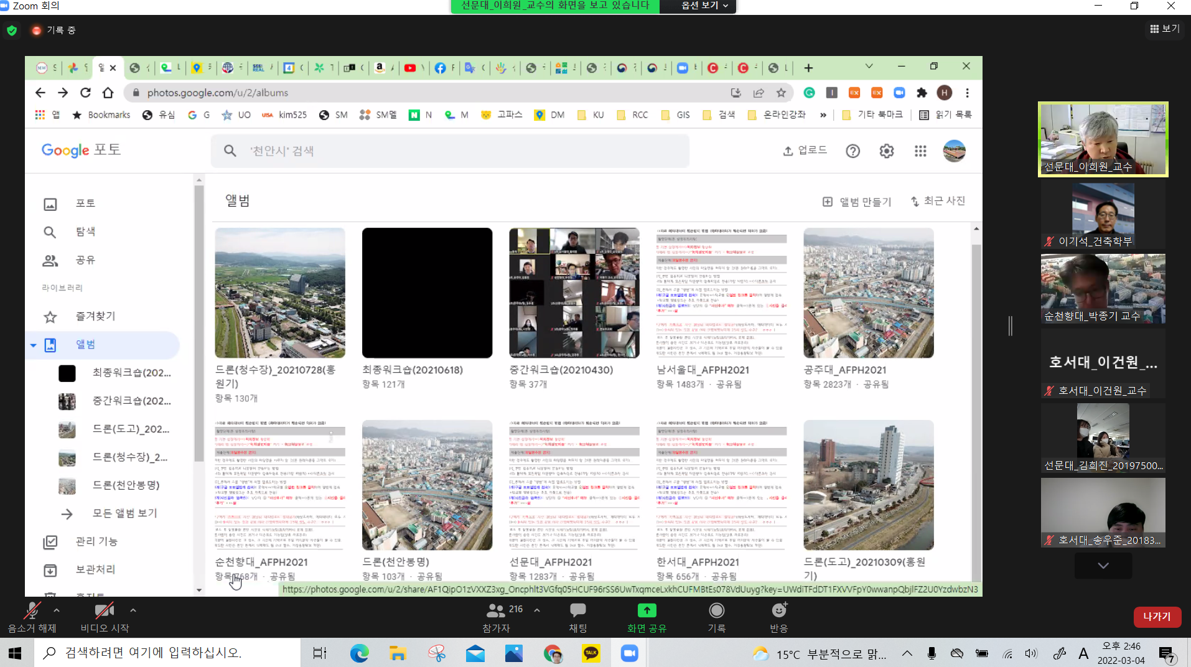Click the create album button

857,202
